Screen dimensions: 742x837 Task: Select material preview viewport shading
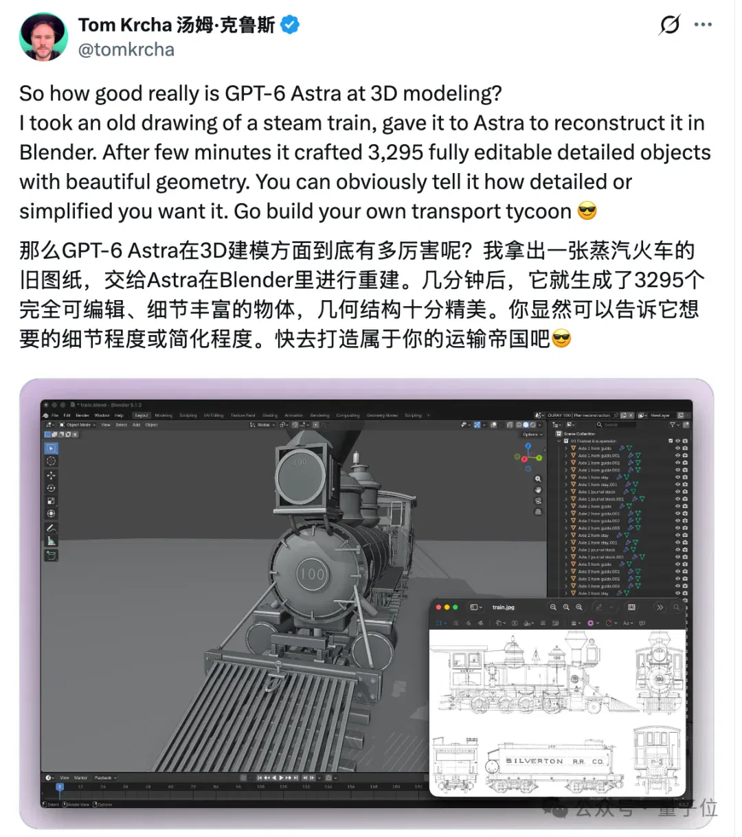pyautogui.click(x=532, y=424)
